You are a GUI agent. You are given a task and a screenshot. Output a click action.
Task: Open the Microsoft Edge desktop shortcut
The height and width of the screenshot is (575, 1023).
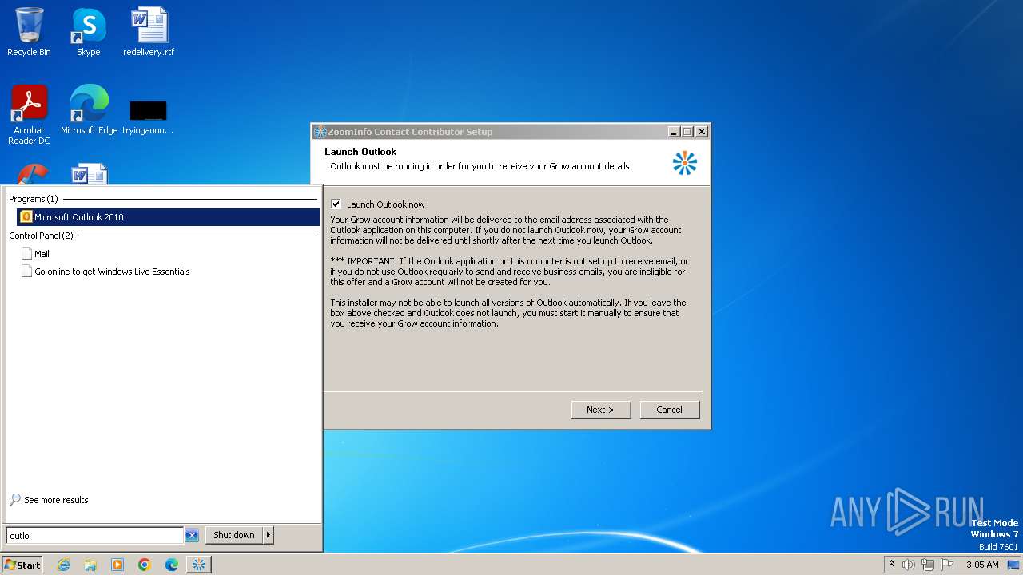tap(89, 109)
